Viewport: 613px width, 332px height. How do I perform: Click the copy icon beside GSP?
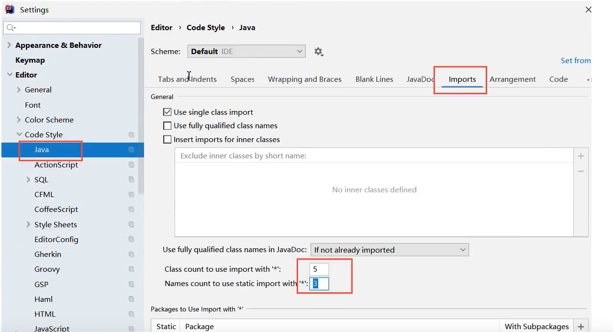(132, 284)
